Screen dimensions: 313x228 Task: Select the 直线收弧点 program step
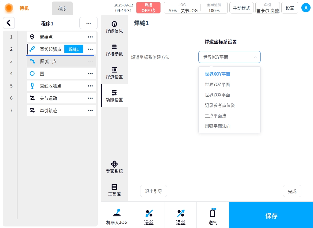coord(51,86)
